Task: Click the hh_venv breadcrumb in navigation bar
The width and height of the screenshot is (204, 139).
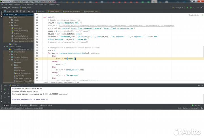Action: tap(15, 8)
